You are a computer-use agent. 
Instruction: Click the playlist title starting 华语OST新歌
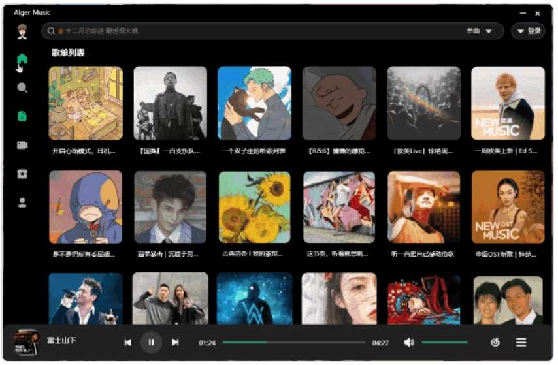(x=506, y=254)
